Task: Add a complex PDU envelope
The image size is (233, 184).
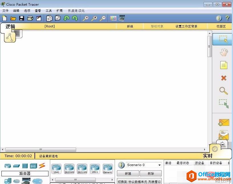Action: click(224, 135)
